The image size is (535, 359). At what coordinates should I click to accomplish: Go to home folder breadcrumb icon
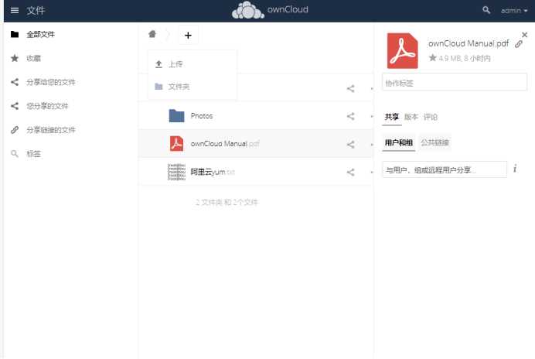(x=152, y=34)
